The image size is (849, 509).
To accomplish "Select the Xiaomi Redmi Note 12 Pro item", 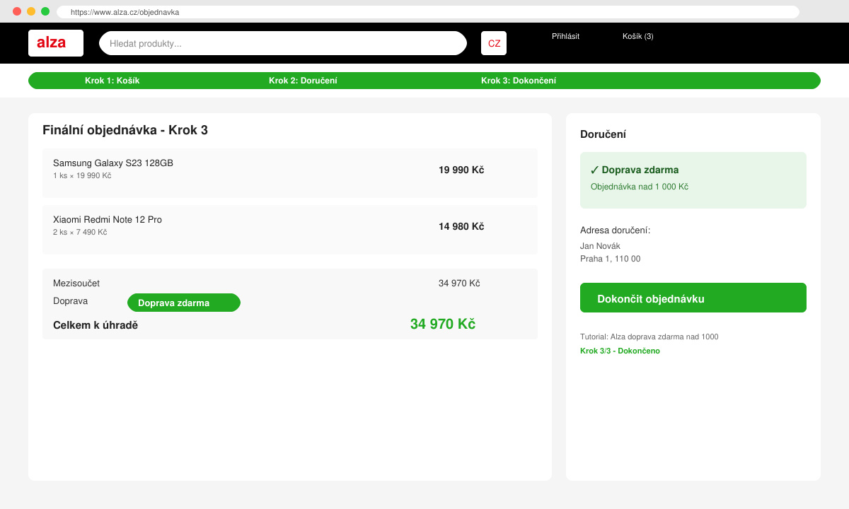I will [290, 230].
